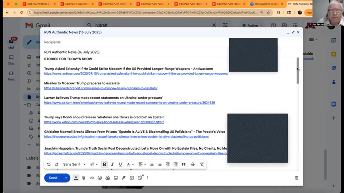
Task: Send the email
Action: click(53, 178)
